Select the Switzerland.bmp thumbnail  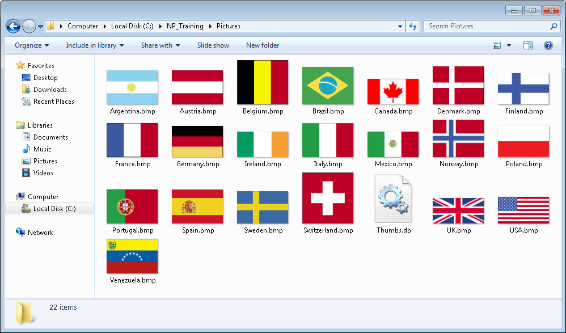pyautogui.click(x=328, y=198)
